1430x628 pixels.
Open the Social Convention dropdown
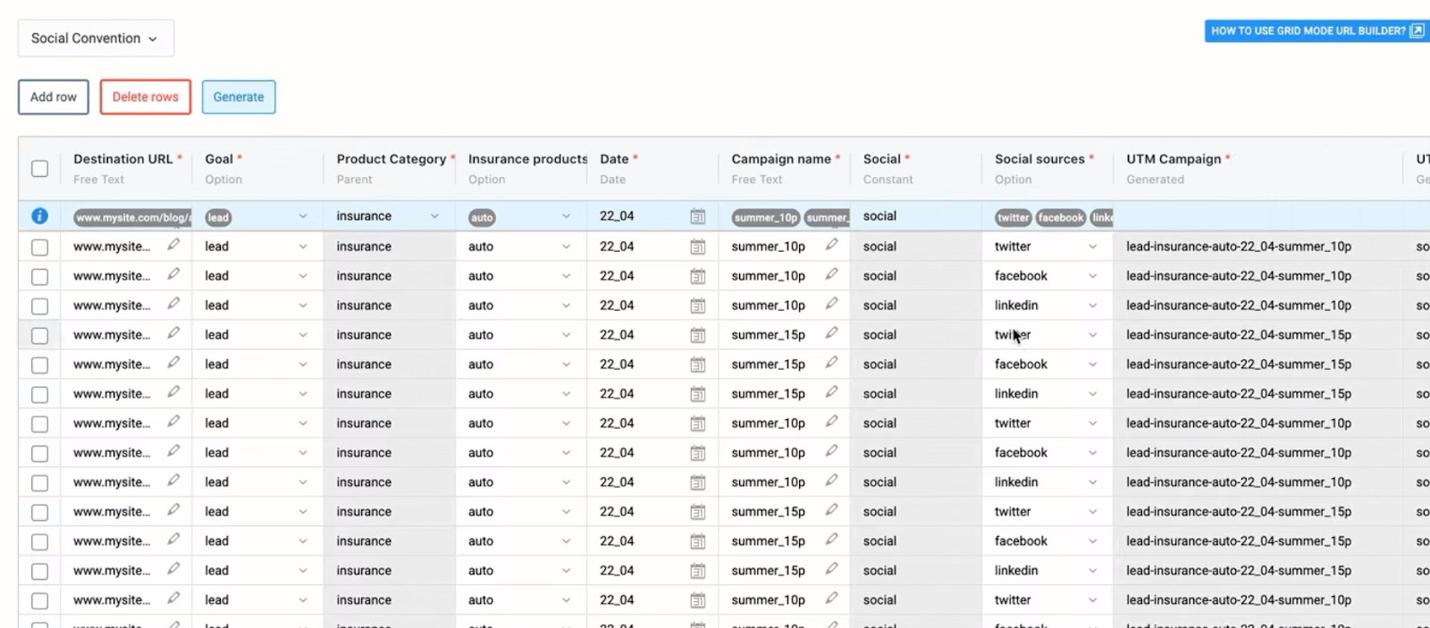click(96, 38)
